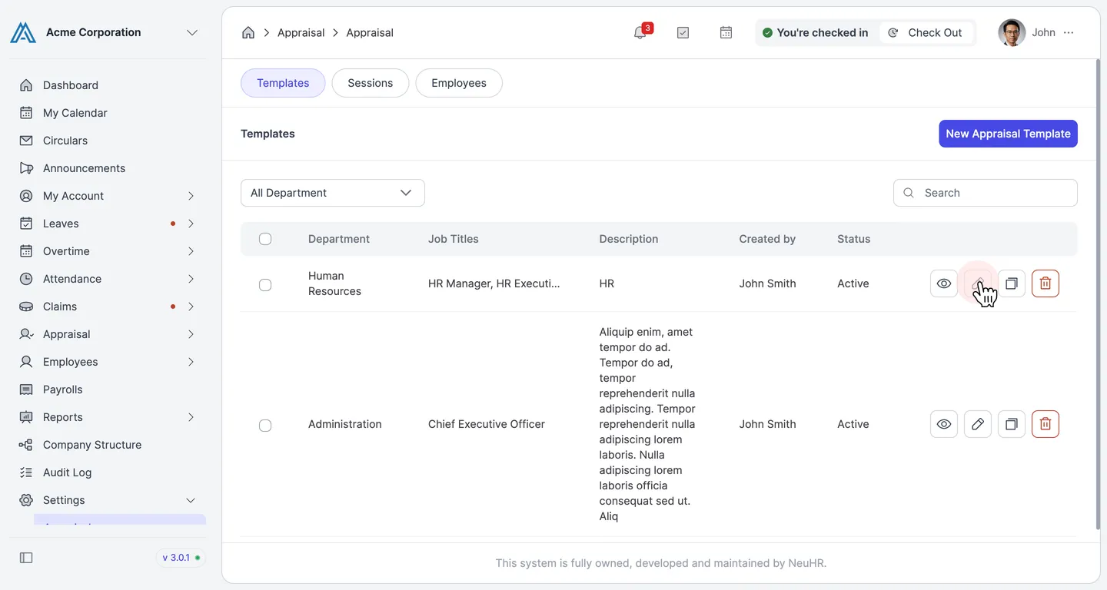Click New Appraisal Template button

tap(1008, 134)
